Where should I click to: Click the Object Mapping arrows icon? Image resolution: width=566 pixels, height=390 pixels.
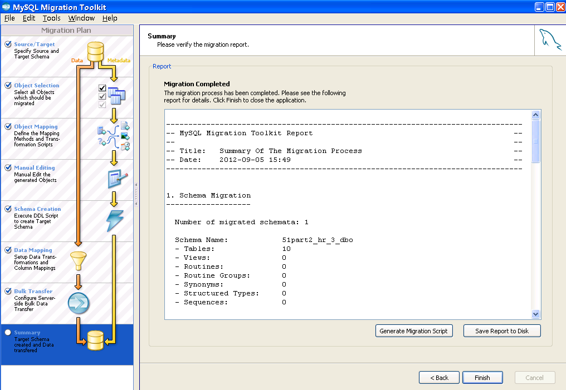tap(114, 136)
